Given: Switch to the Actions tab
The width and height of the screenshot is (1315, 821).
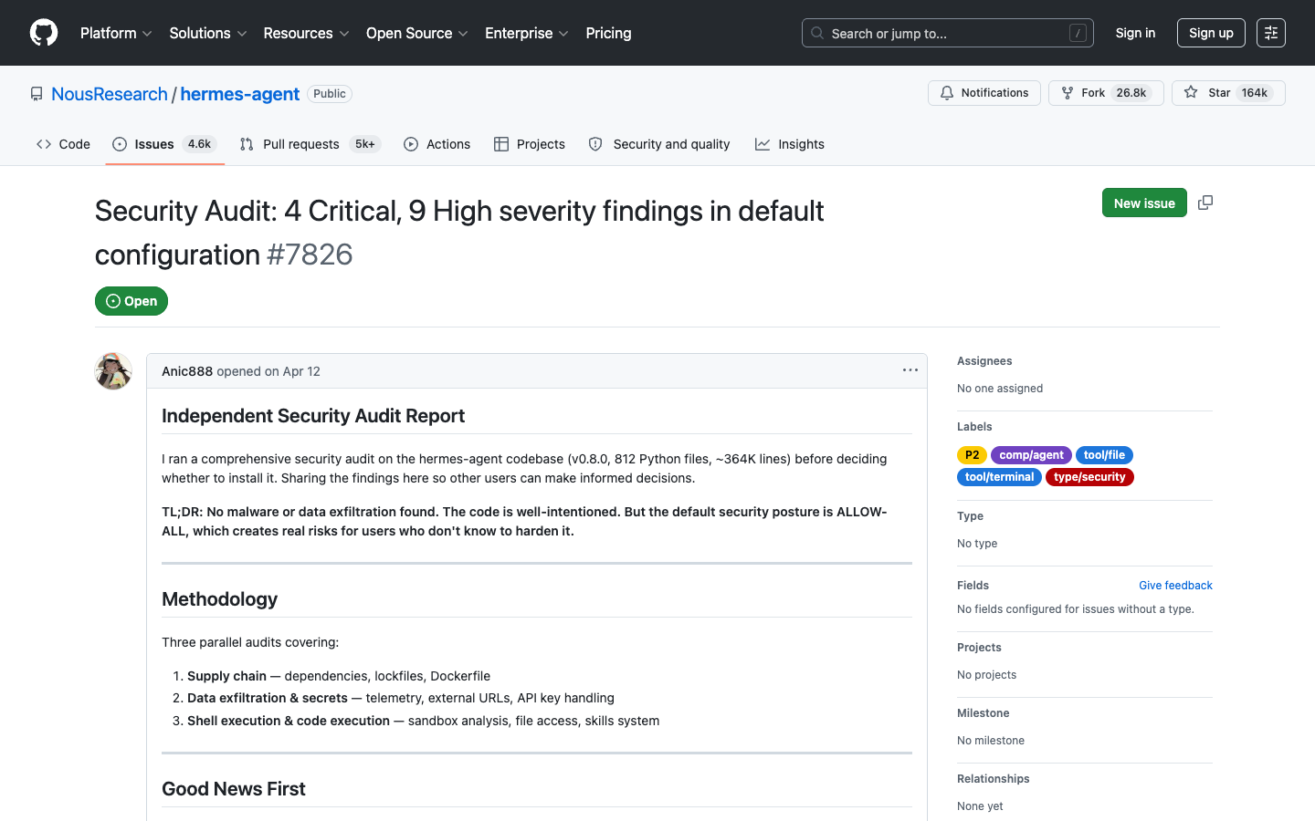Looking at the screenshot, I should pyautogui.click(x=437, y=144).
